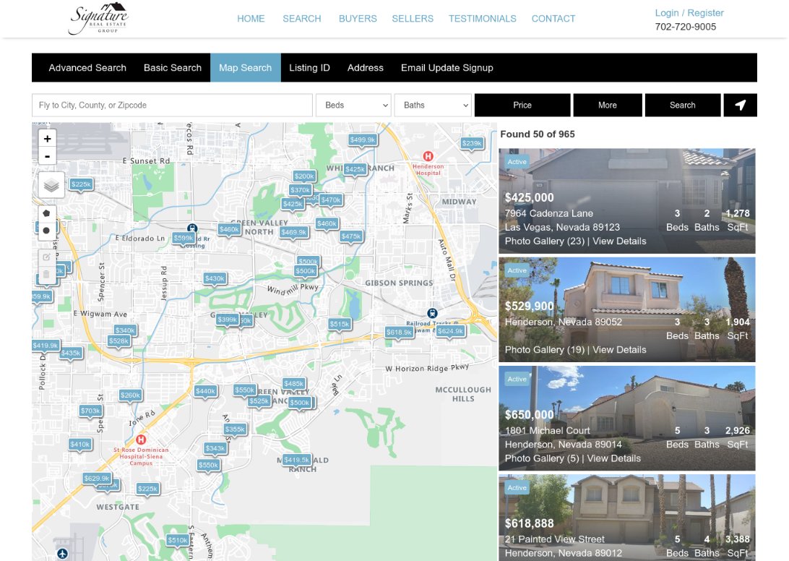
Task: Zoom out using the minus icon
Action: 47,156
